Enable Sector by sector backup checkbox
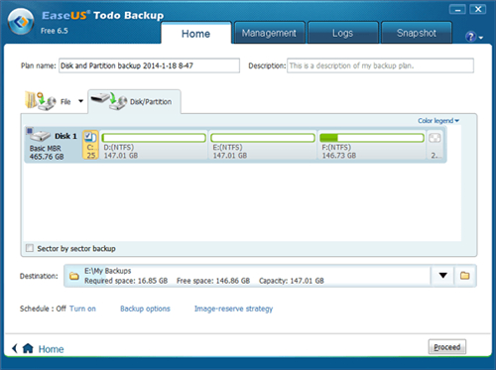496x370 pixels. click(x=30, y=248)
